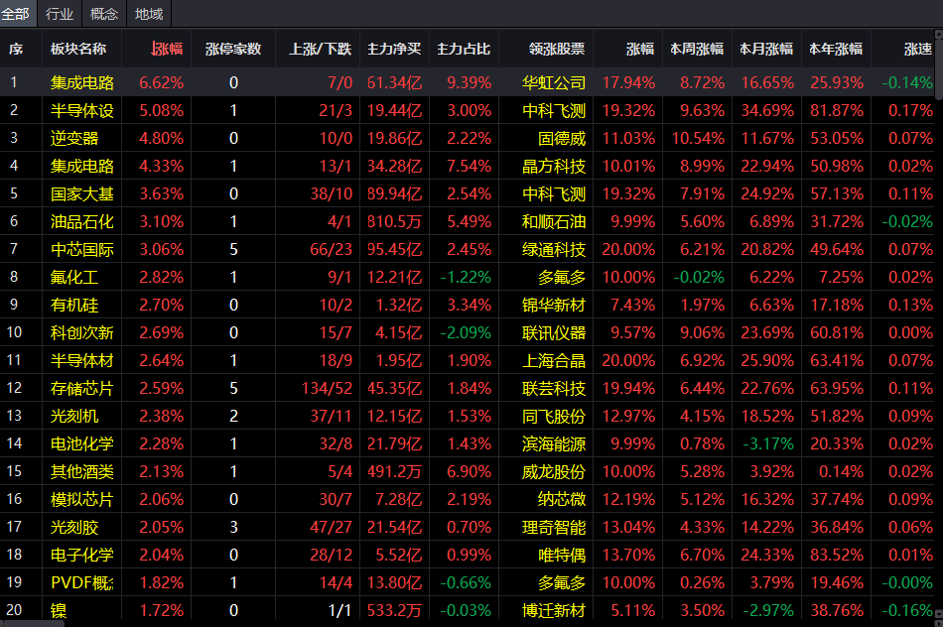Open leading stock 联芸科技
Screen dimensions: 943x627
click(x=554, y=388)
